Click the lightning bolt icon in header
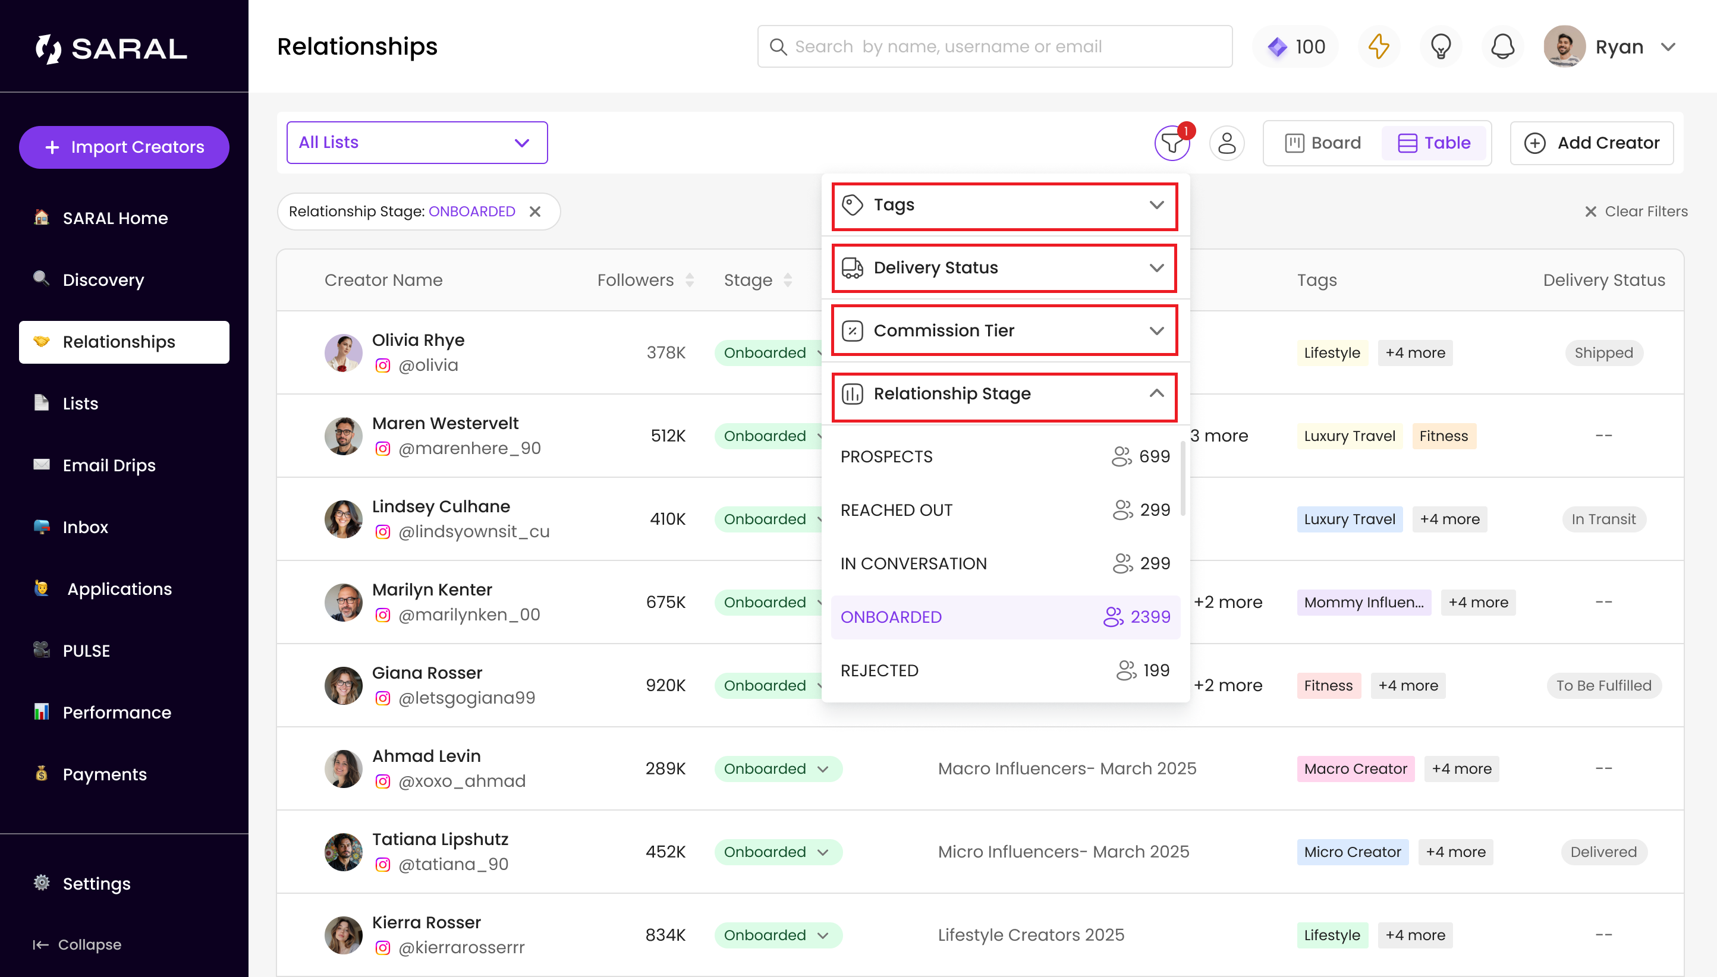This screenshot has height=977, width=1717. (x=1379, y=46)
